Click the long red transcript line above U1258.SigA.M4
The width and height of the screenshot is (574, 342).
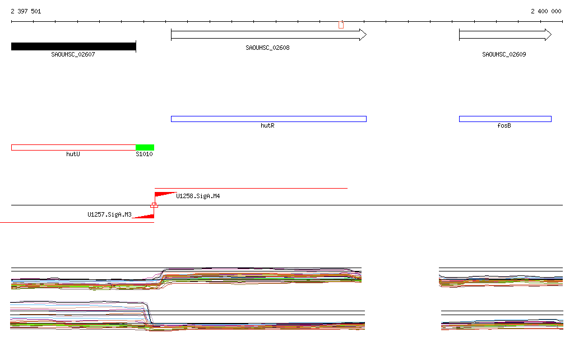pos(251,188)
